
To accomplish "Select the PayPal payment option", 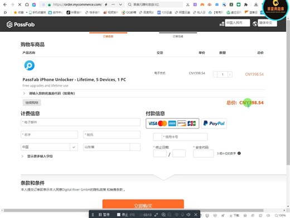I will click(214, 124).
